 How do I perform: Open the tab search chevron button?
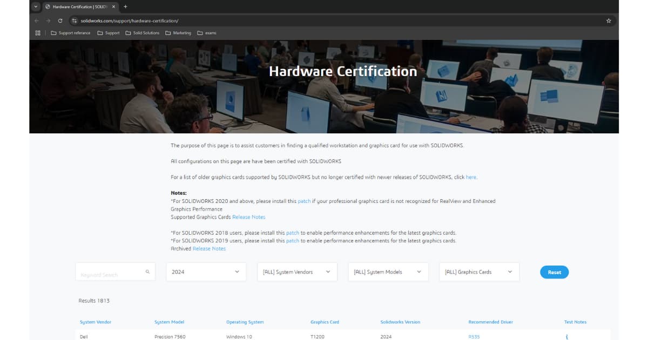[36, 6]
